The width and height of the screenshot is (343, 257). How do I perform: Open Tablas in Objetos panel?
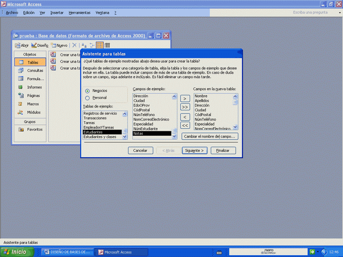point(30,62)
